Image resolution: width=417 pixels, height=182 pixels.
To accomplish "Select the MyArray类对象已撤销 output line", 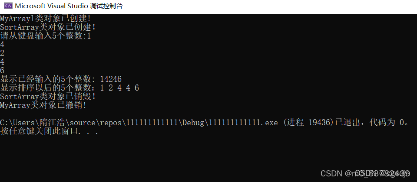I will (43, 105).
